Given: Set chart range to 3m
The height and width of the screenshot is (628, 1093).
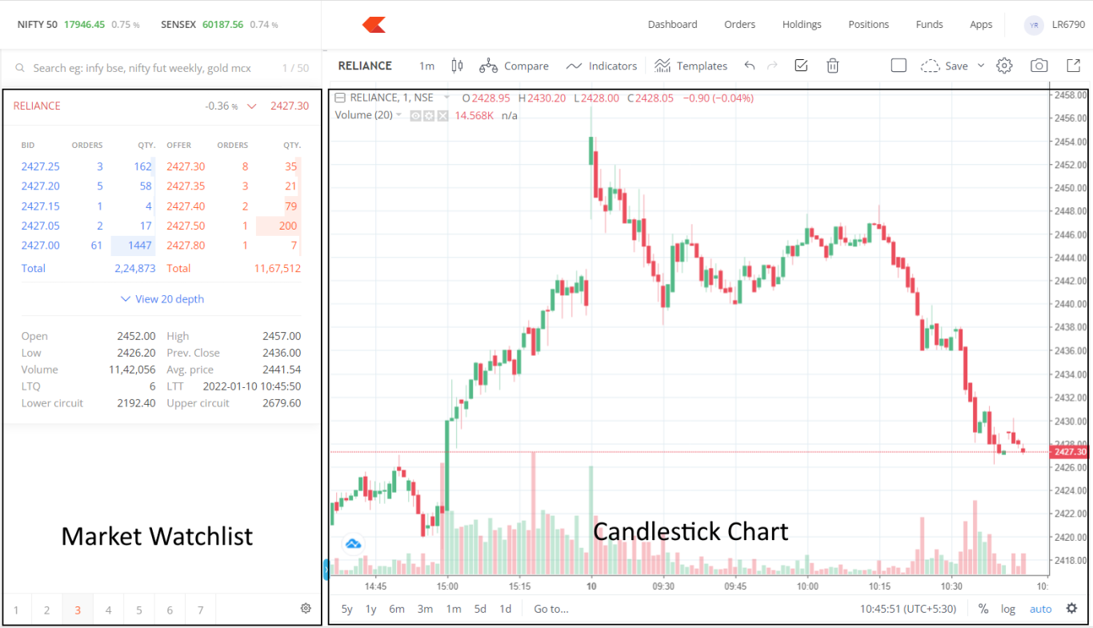Looking at the screenshot, I should [x=425, y=609].
